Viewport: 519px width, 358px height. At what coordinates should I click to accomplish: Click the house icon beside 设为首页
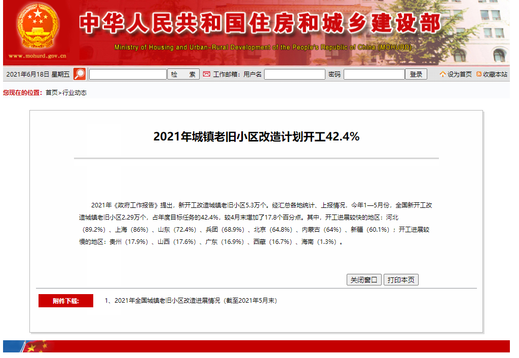click(442, 75)
